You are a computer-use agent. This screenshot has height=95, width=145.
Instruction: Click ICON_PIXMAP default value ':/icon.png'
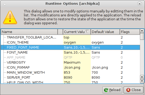(x=100, y=68)
